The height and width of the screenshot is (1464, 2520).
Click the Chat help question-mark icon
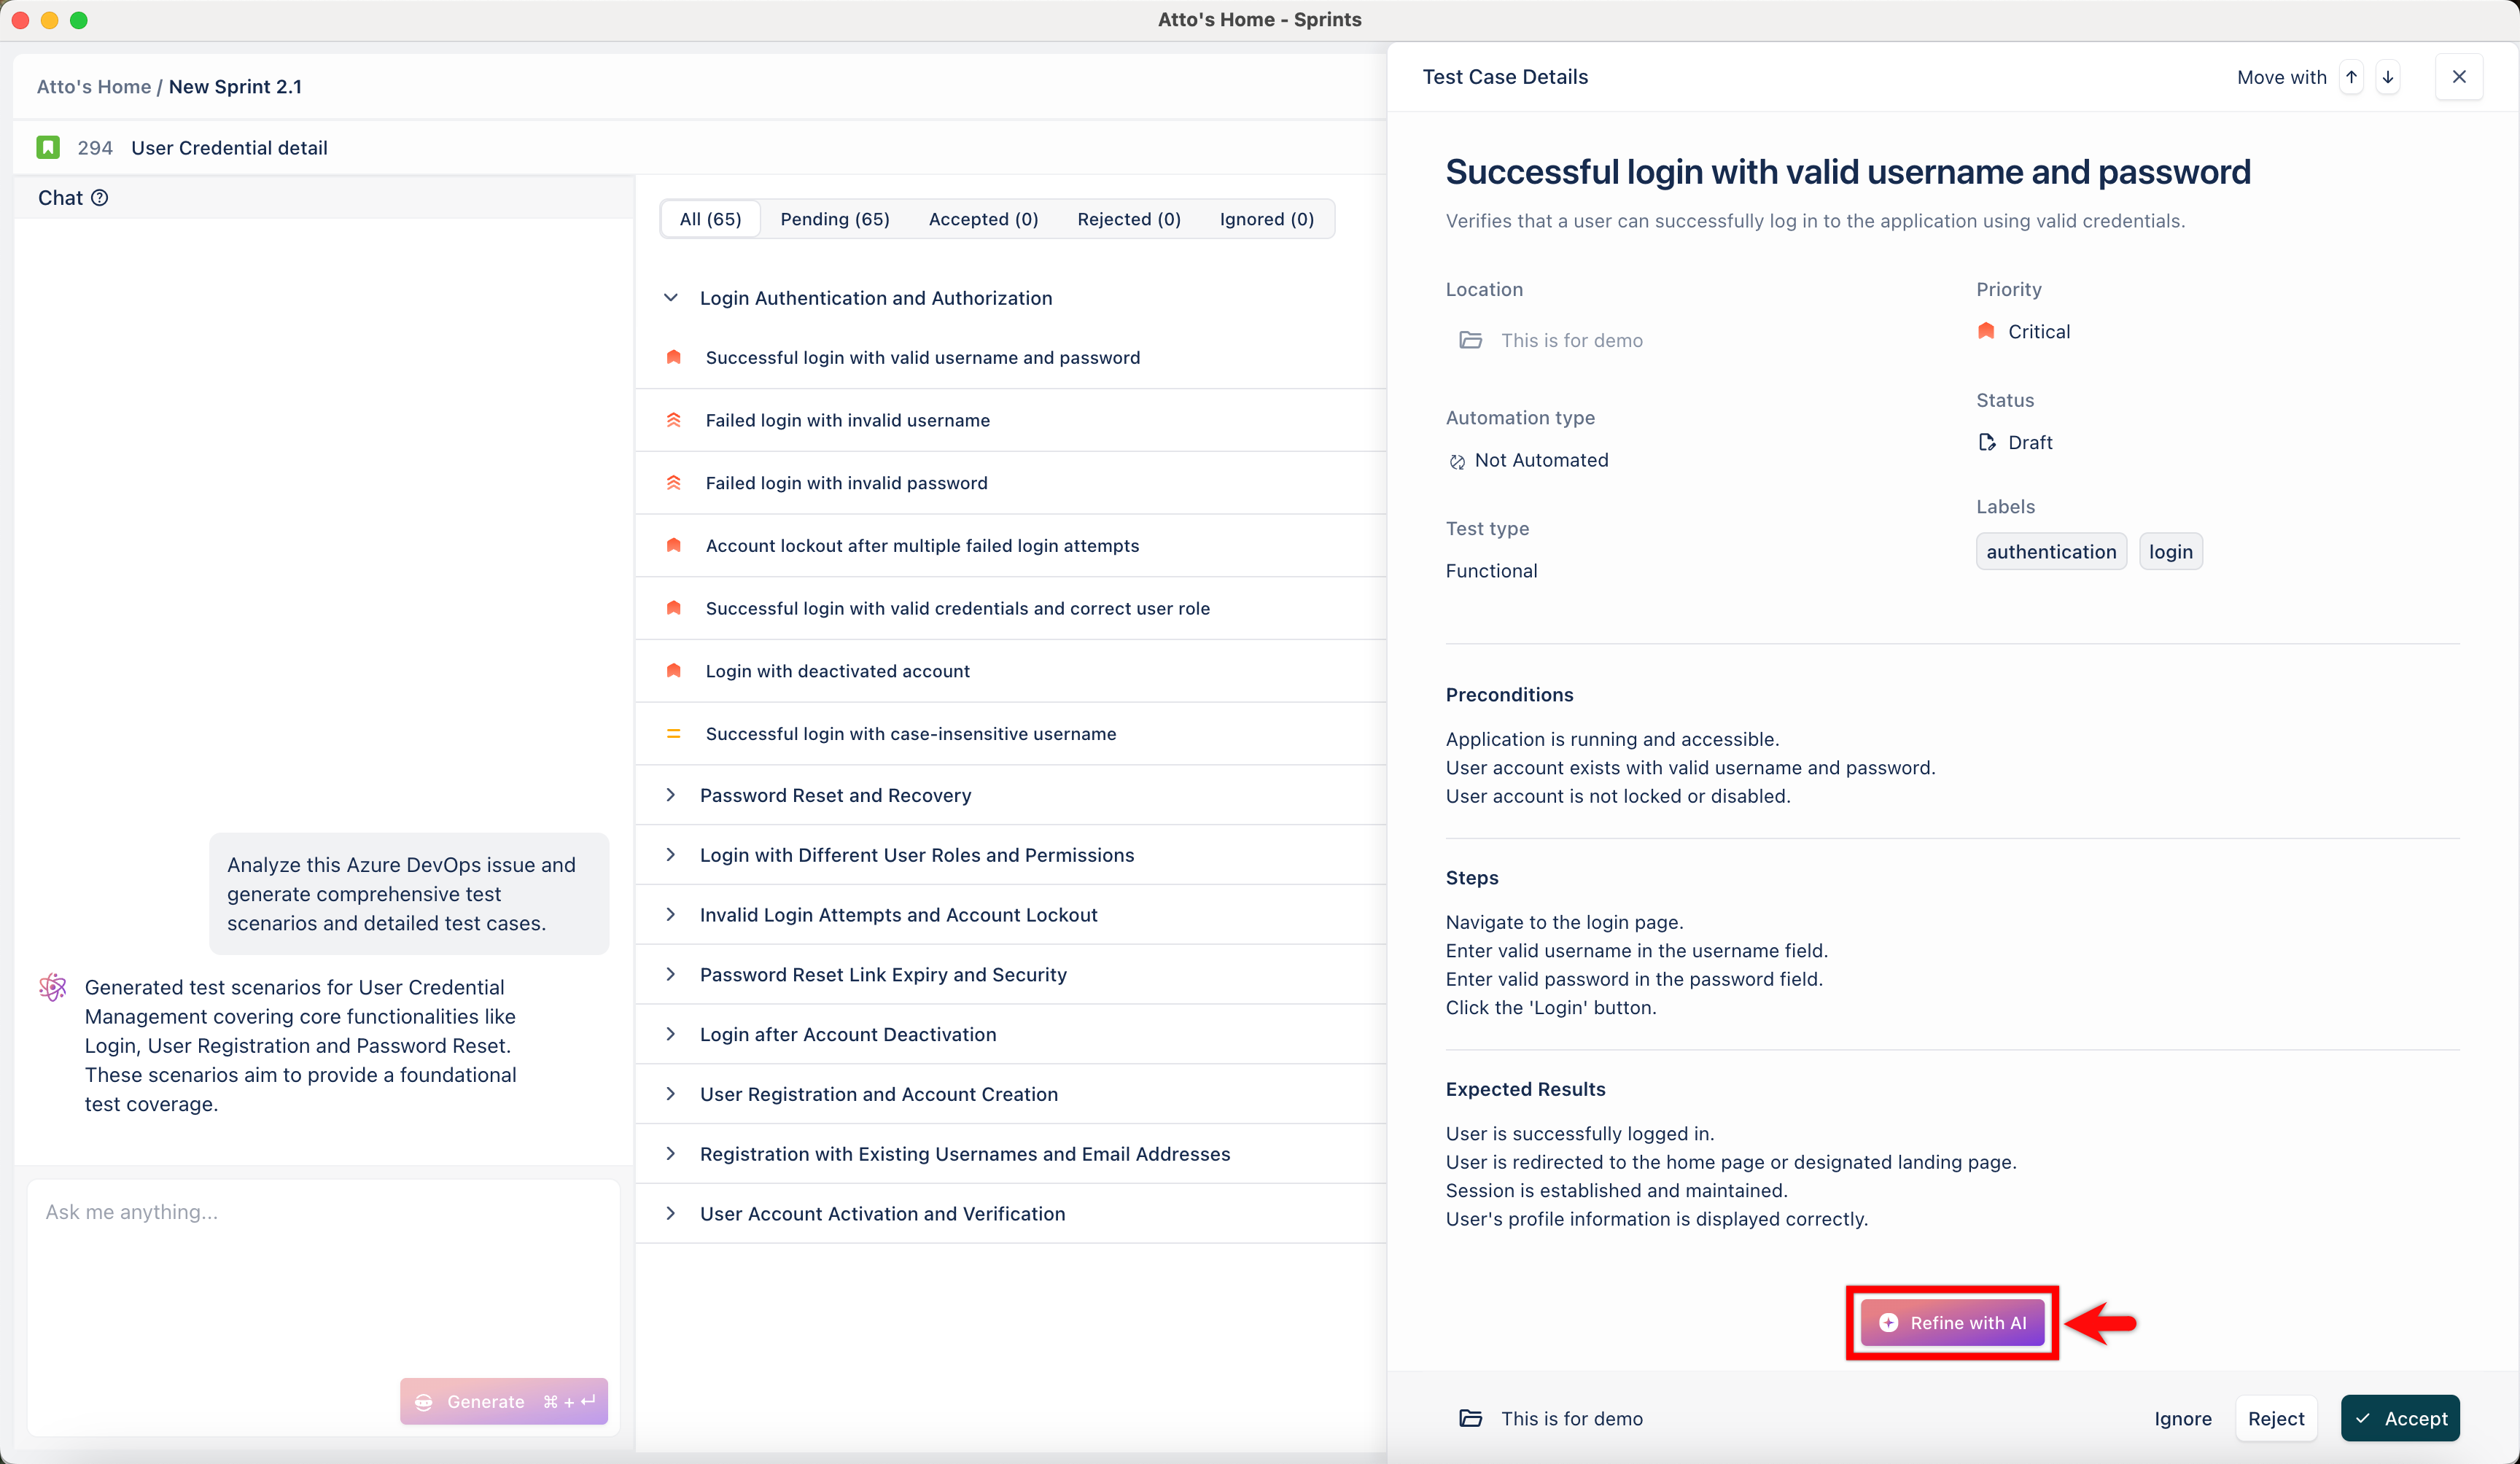point(99,198)
